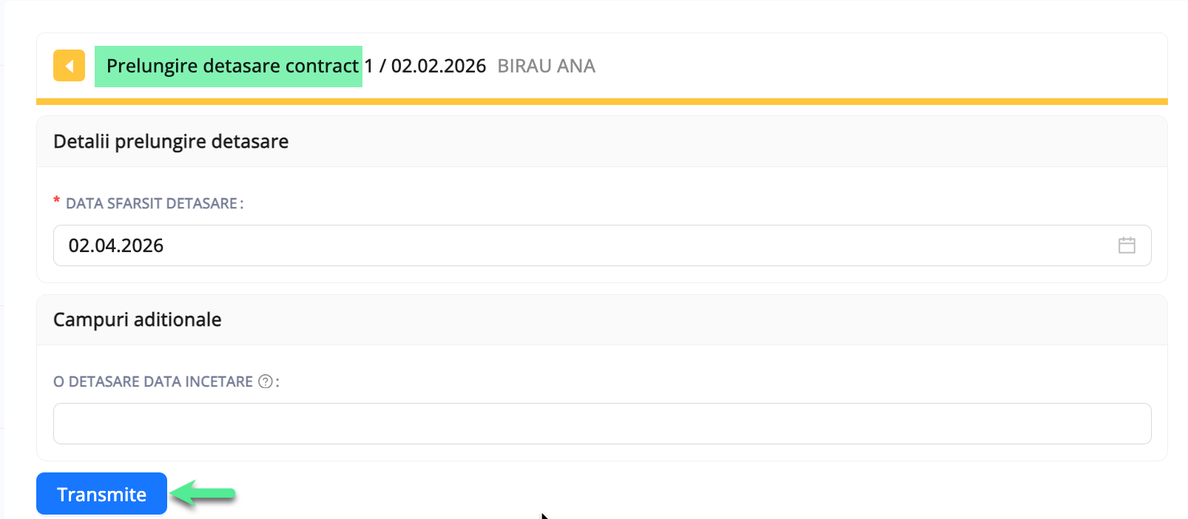Select the employee name BIRAU ANA
Viewport: 1188px width, 519px height.
coord(546,66)
